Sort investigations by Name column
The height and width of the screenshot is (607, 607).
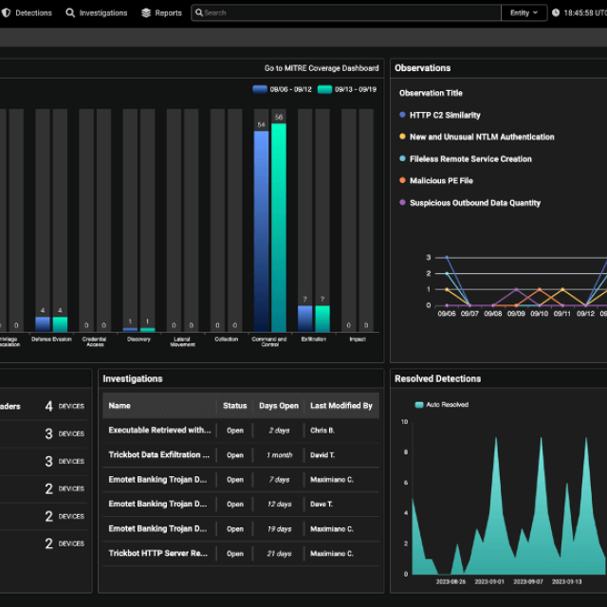pyautogui.click(x=120, y=406)
